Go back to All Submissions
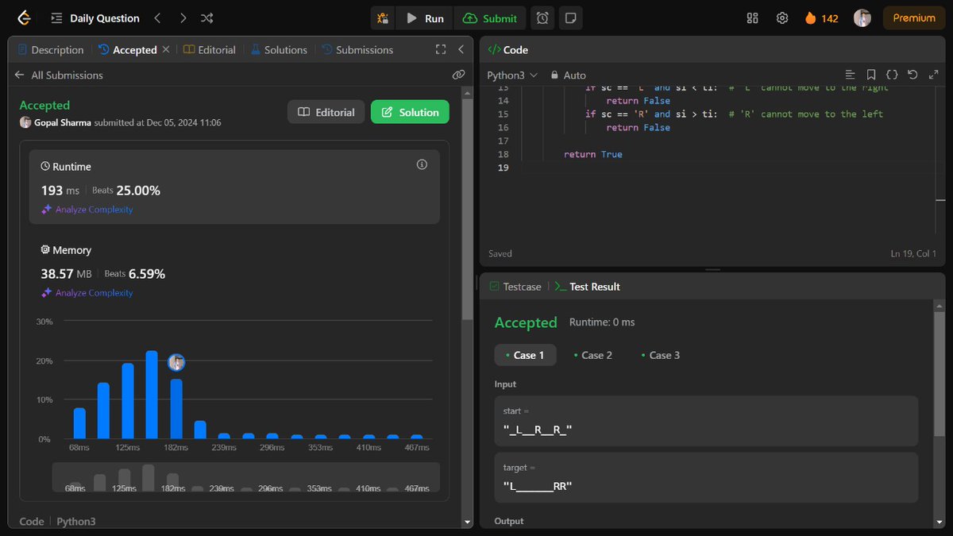953x536 pixels. tap(59, 75)
